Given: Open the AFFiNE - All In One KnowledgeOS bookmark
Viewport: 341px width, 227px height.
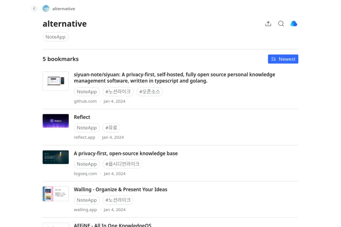Looking at the screenshot, I should coord(113,225).
